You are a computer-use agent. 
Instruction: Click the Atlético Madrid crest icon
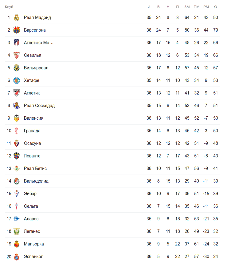(17, 43)
